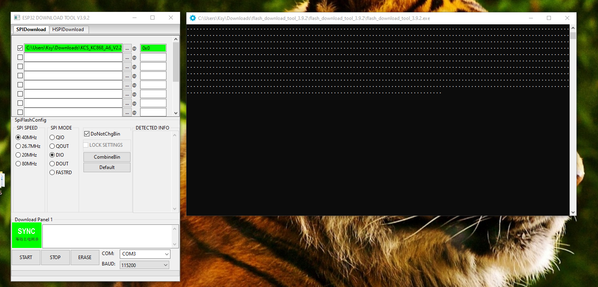Click the scroll down arrow of file list

(x=176, y=113)
